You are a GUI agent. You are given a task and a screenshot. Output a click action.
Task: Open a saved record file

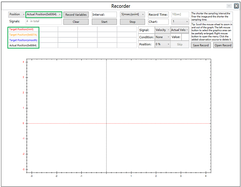[223, 45]
